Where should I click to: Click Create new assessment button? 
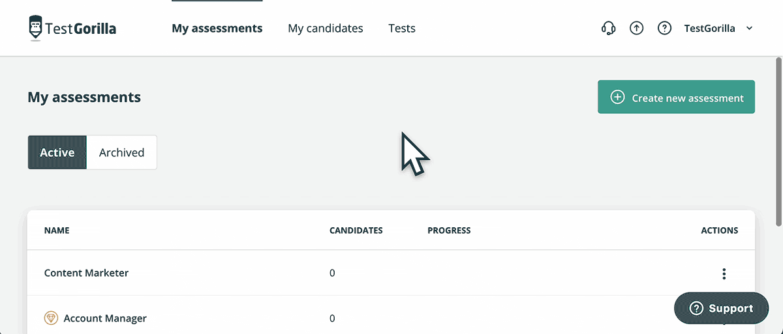coord(676,97)
